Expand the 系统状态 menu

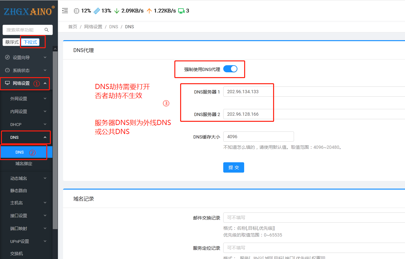(x=26, y=70)
